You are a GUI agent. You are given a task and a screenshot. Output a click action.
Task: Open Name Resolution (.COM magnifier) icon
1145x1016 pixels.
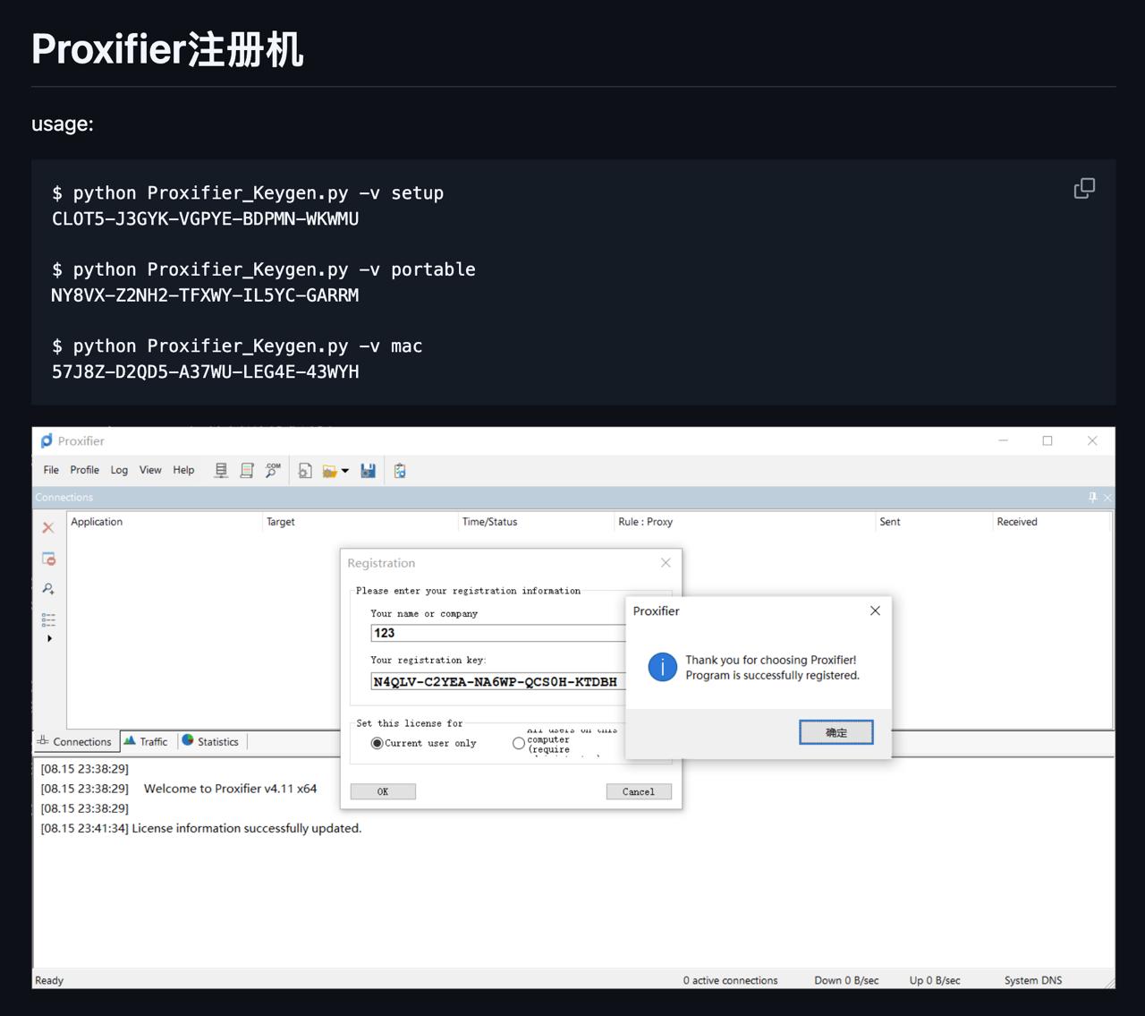pyautogui.click(x=273, y=470)
